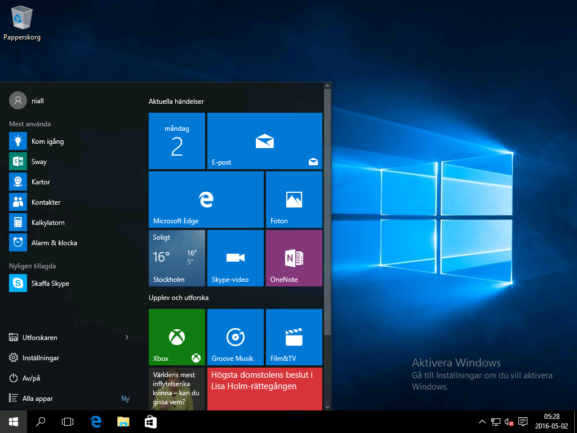This screenshot has width=577, height=433.
Task: Click the Windows Start button
Action: tap(14, 422)
